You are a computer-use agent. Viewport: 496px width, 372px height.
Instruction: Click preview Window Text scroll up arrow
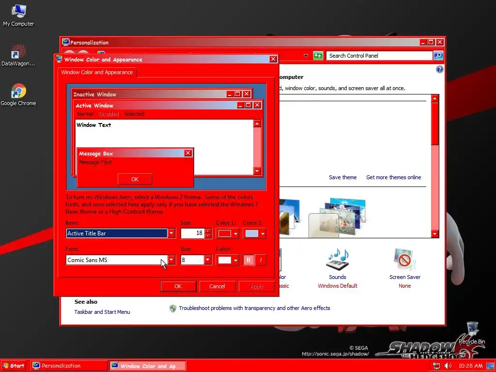(x=257, y=124)
